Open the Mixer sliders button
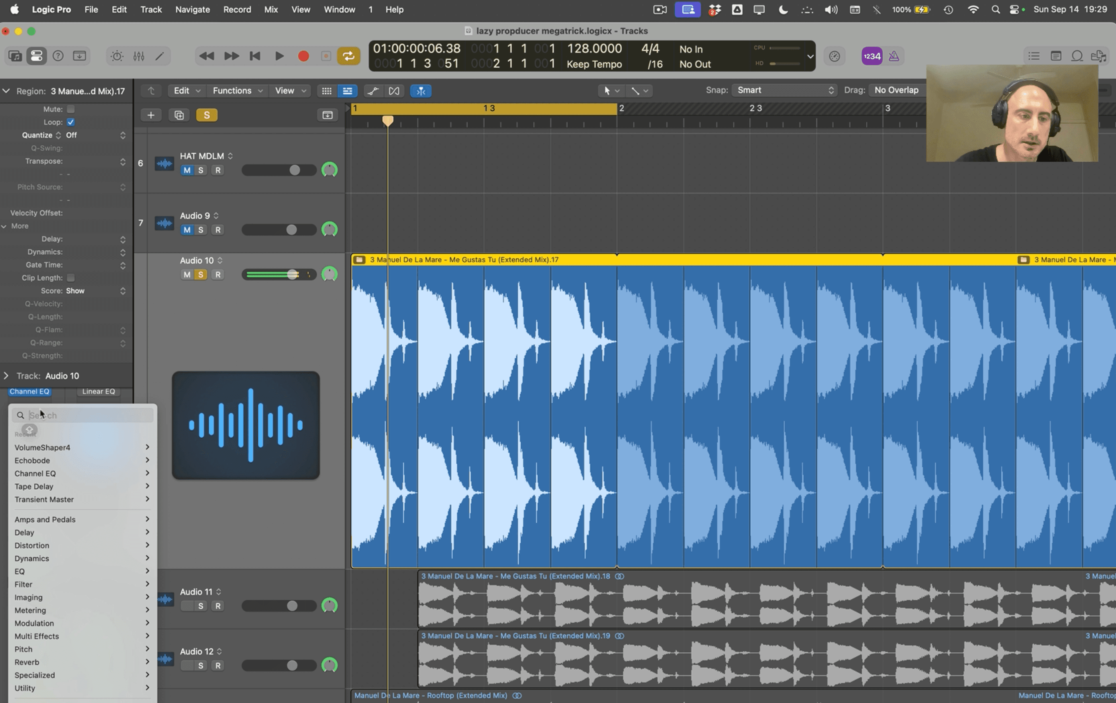The image size is (1116, 703). pos(139,56)
